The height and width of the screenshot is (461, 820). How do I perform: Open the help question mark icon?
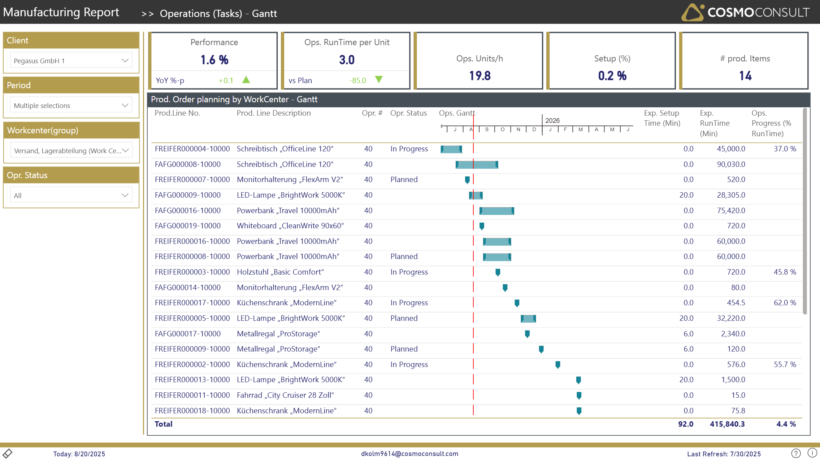pyautogui.click(x=796, y=453)
